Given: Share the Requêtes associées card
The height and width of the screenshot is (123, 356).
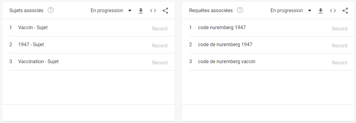Looking at the screenshot, I should 345,11.
